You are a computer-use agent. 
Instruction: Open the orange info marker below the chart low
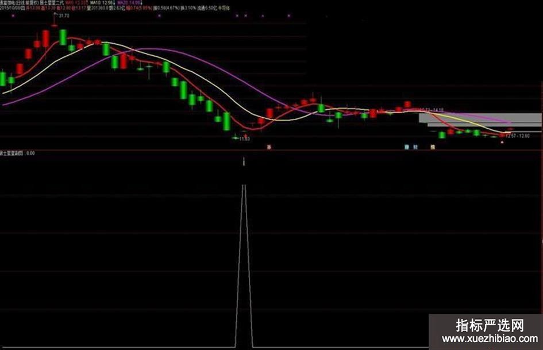click(x=269, y=147)
